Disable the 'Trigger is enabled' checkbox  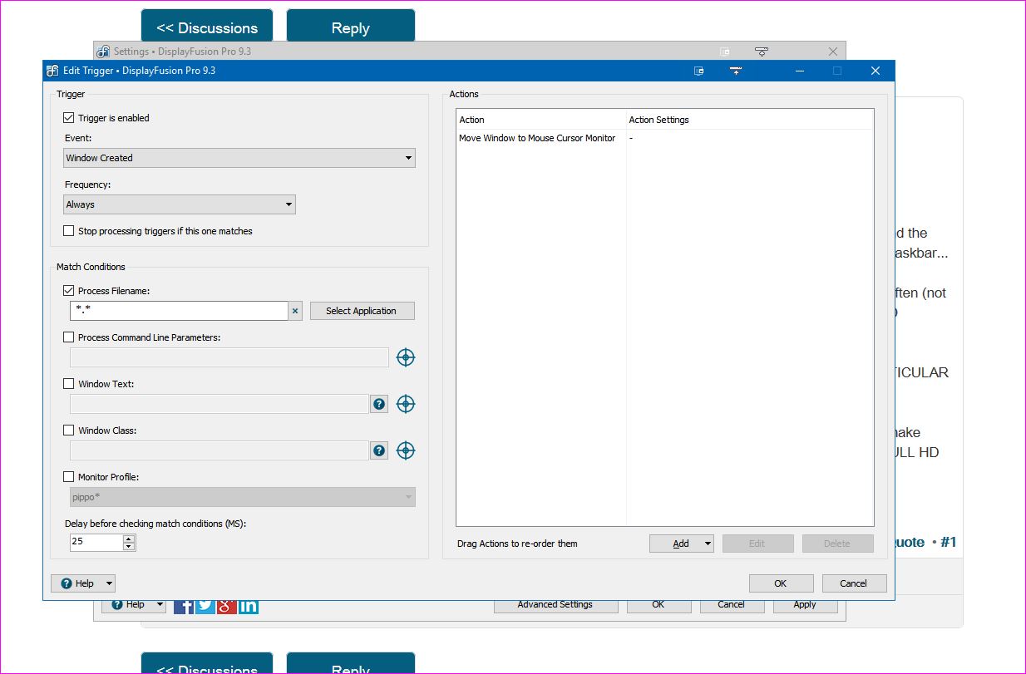point(69,118)
